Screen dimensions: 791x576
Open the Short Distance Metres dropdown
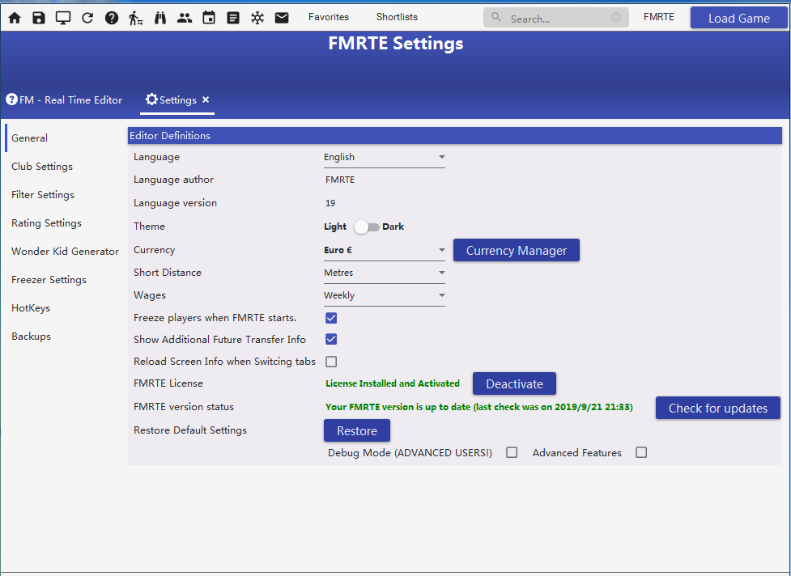pyautogui.click(x=384, y=273)
